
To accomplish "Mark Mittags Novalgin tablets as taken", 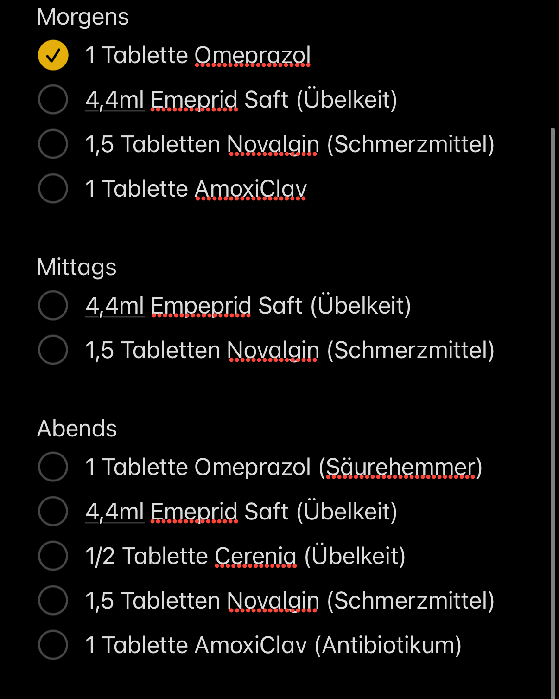I will point(53,350).
